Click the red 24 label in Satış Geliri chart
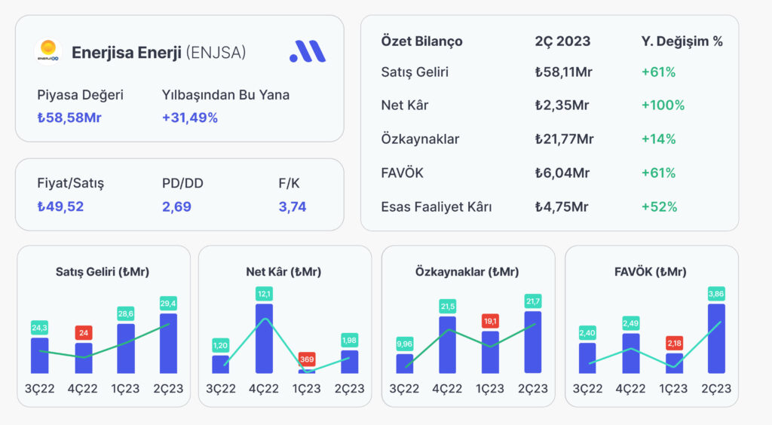The width and height of the screenshot is (772, 425). (84, 333)
